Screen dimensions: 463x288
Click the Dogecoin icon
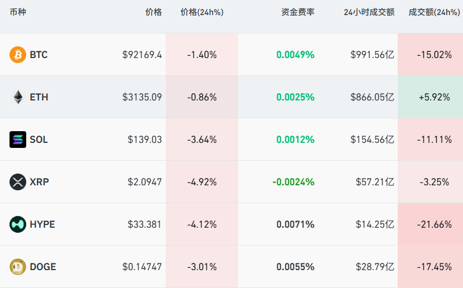click(18, 267)
